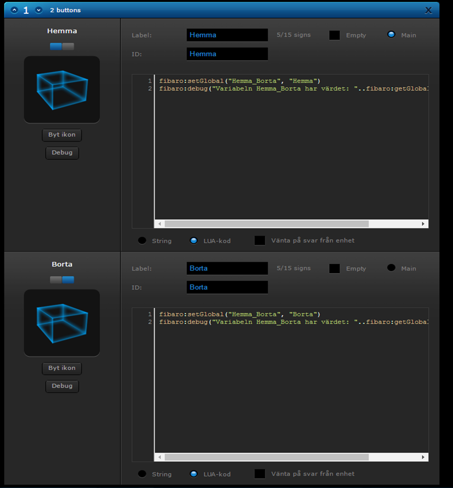Click the down arrow icon in title bar
Screen dimensions: 453x488
[x=39, y=10]
